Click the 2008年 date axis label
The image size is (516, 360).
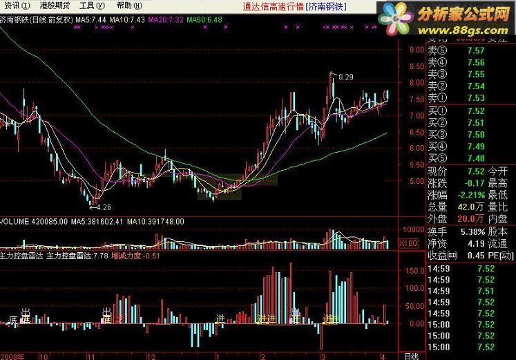tap(12, 357)
